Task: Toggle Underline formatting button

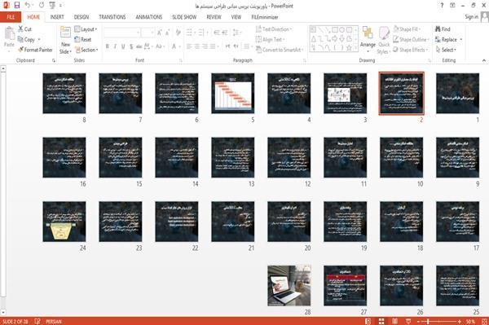Action: 123,46
